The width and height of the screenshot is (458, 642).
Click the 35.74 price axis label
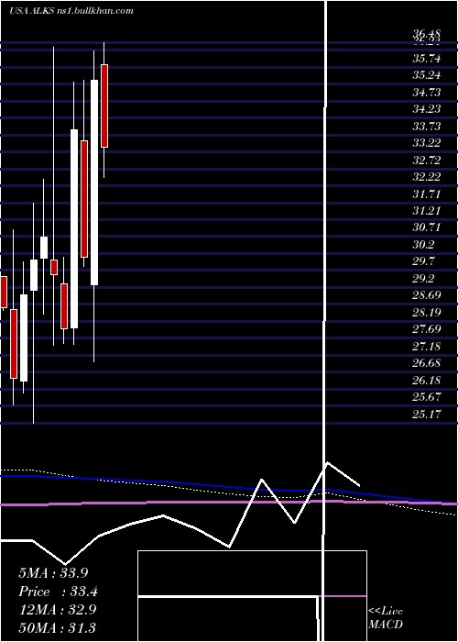427,59
